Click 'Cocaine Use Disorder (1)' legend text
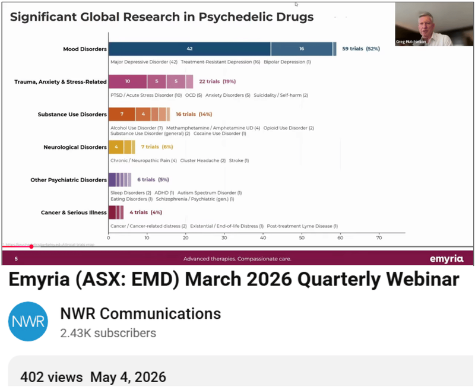 (x=220, y=134)
